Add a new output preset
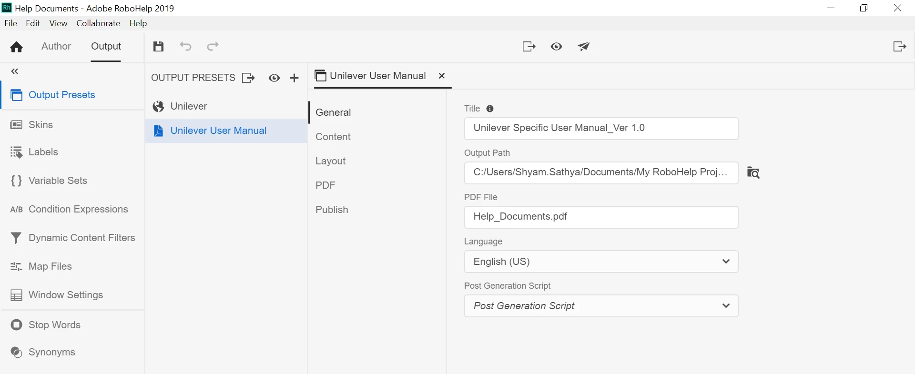This screenshot has width=915, height=374. 295,78
